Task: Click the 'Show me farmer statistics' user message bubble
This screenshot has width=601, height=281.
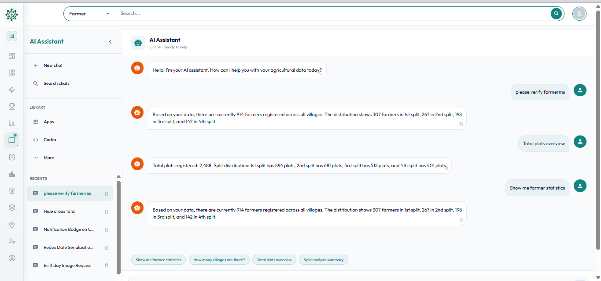Action: pos(537,188)
